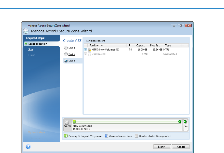The image size is (224, 153).
Task: Click the Disk 3 link label
Action: (72, 61)
